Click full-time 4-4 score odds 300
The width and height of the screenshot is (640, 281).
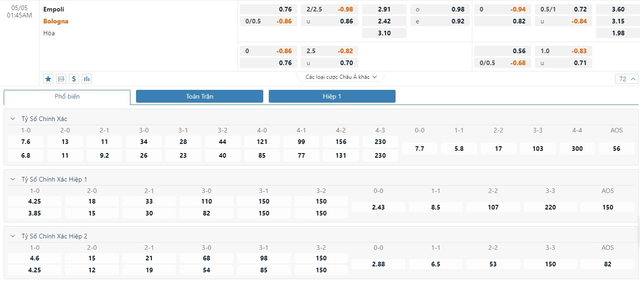click(577, 149)
